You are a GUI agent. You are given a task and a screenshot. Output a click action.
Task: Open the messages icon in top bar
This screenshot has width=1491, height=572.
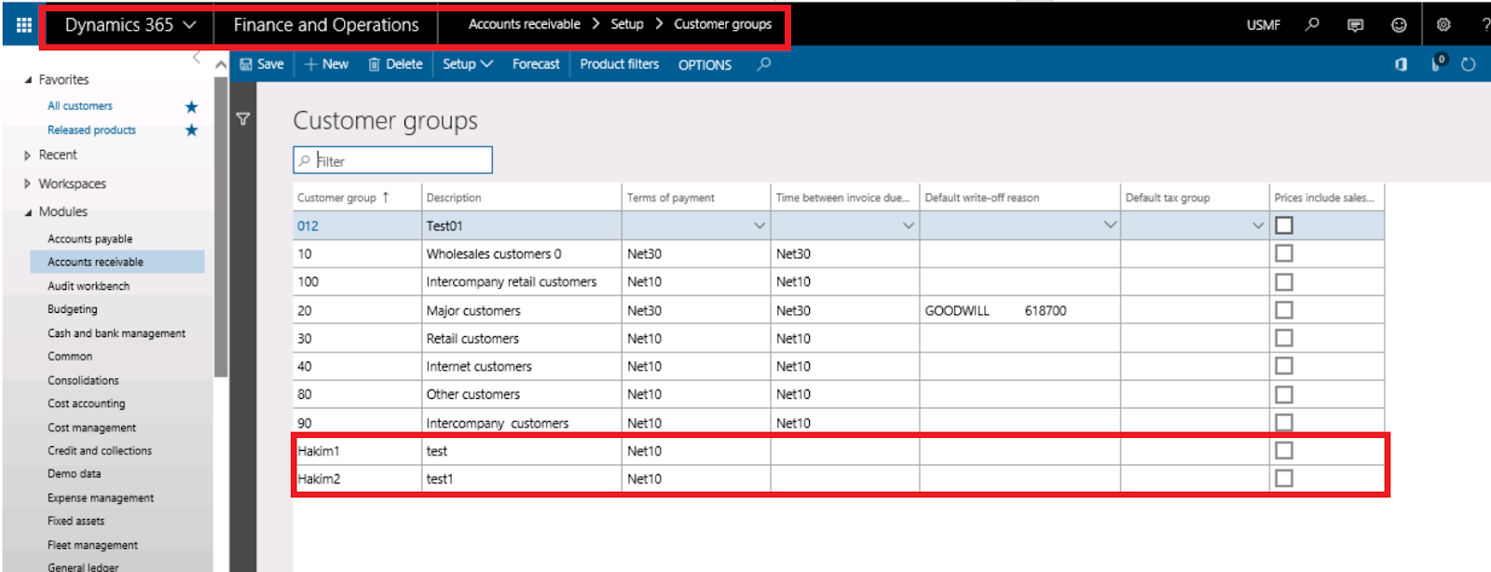click(1355, 25)
